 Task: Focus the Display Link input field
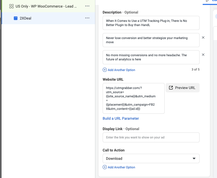pos(151,137)
